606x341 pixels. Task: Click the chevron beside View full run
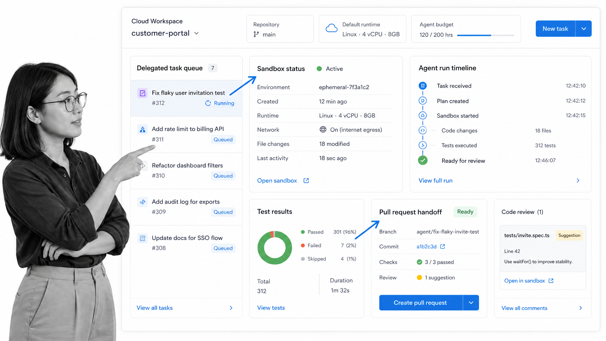pyautogui.click(x=578, y=181)
